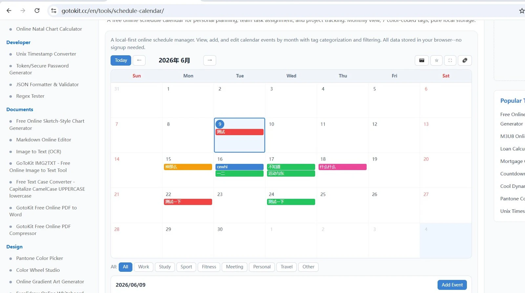Open Free Online Sketch-Style Chart Generator
The width and height of the screenshot is (525, 293).
[x=47, y=125]
